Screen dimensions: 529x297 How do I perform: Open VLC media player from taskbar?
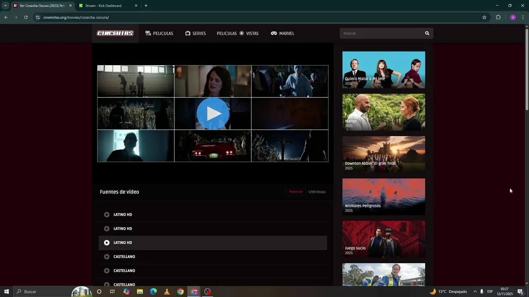[x=167, y=292]
